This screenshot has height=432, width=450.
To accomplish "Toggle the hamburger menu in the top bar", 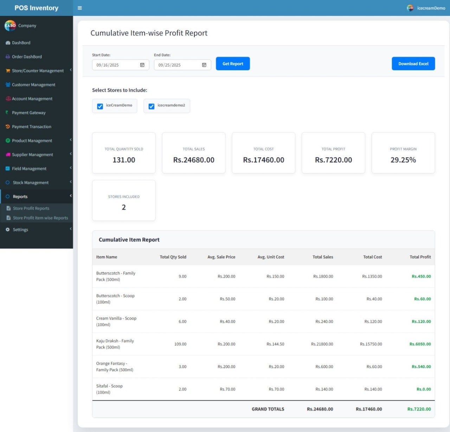I will coord(80,8).
